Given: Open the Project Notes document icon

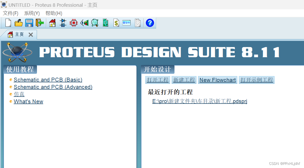Looking at the screenshot, I should pyautogui.click(x=138, y=23).
